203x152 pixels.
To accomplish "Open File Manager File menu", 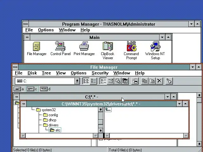I will pos(18,73).
